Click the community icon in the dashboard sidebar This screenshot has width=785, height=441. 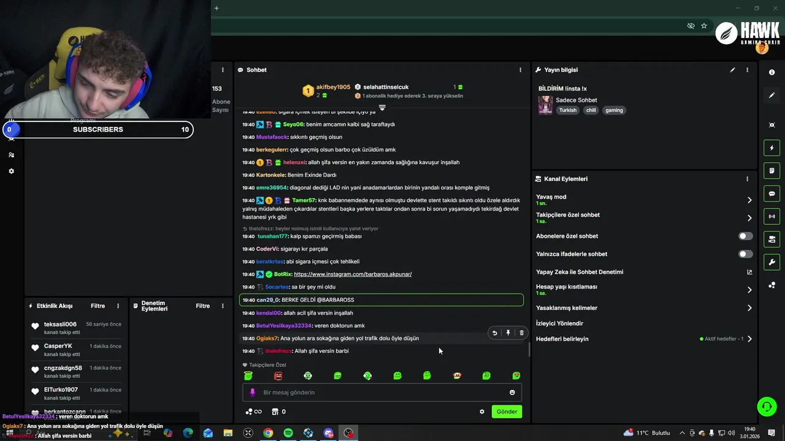coord(11,155)
